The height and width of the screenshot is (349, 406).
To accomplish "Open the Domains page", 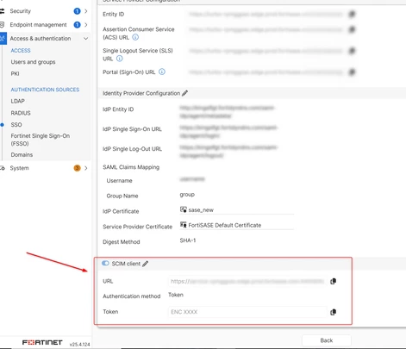I will (22, 155).
